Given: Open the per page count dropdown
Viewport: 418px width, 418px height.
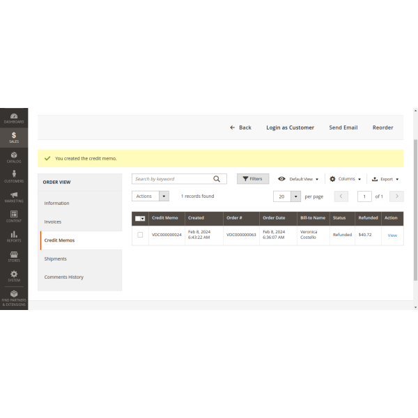Looking at the screenshot, I should [295, 196].
